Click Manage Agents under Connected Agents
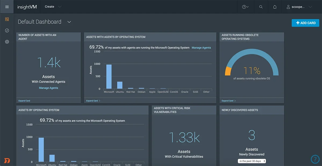This screenshot has width=322, height=166. click(x=49, y=88)
